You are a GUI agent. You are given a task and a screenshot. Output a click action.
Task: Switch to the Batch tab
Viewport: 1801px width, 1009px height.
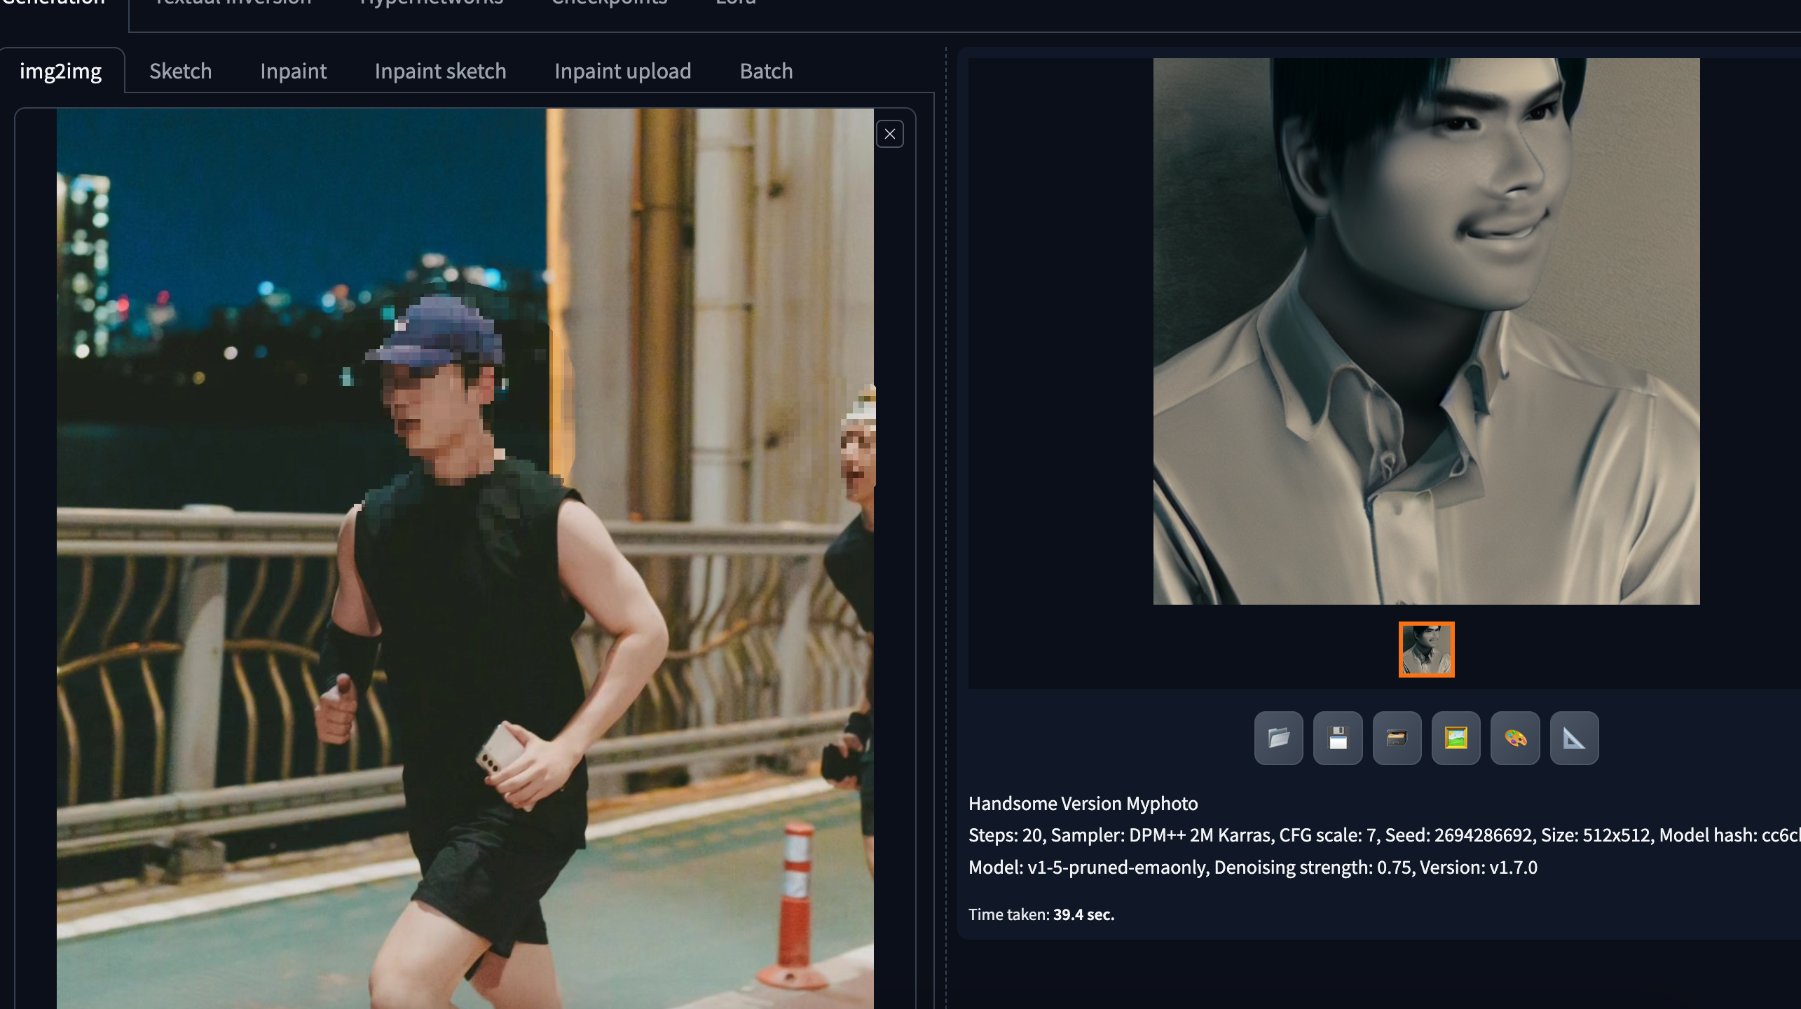point(766,71)
